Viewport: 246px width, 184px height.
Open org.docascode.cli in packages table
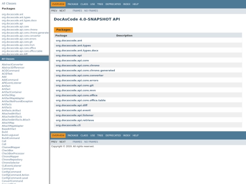pos(68,125)
